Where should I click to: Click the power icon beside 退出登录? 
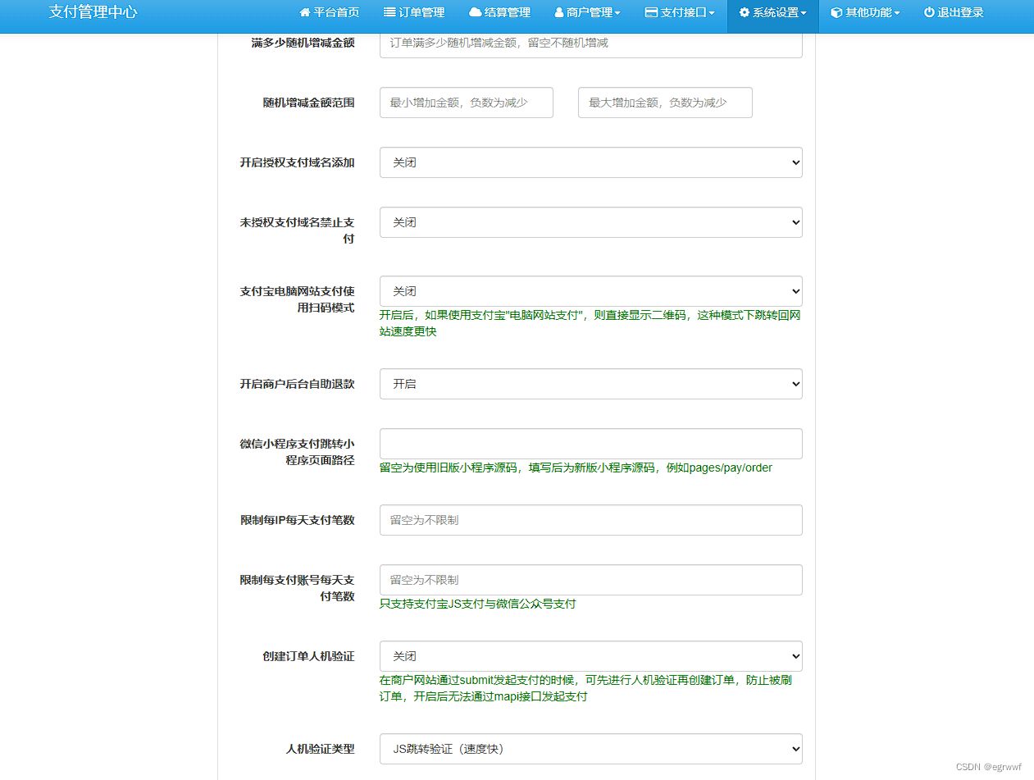(928, 12)
